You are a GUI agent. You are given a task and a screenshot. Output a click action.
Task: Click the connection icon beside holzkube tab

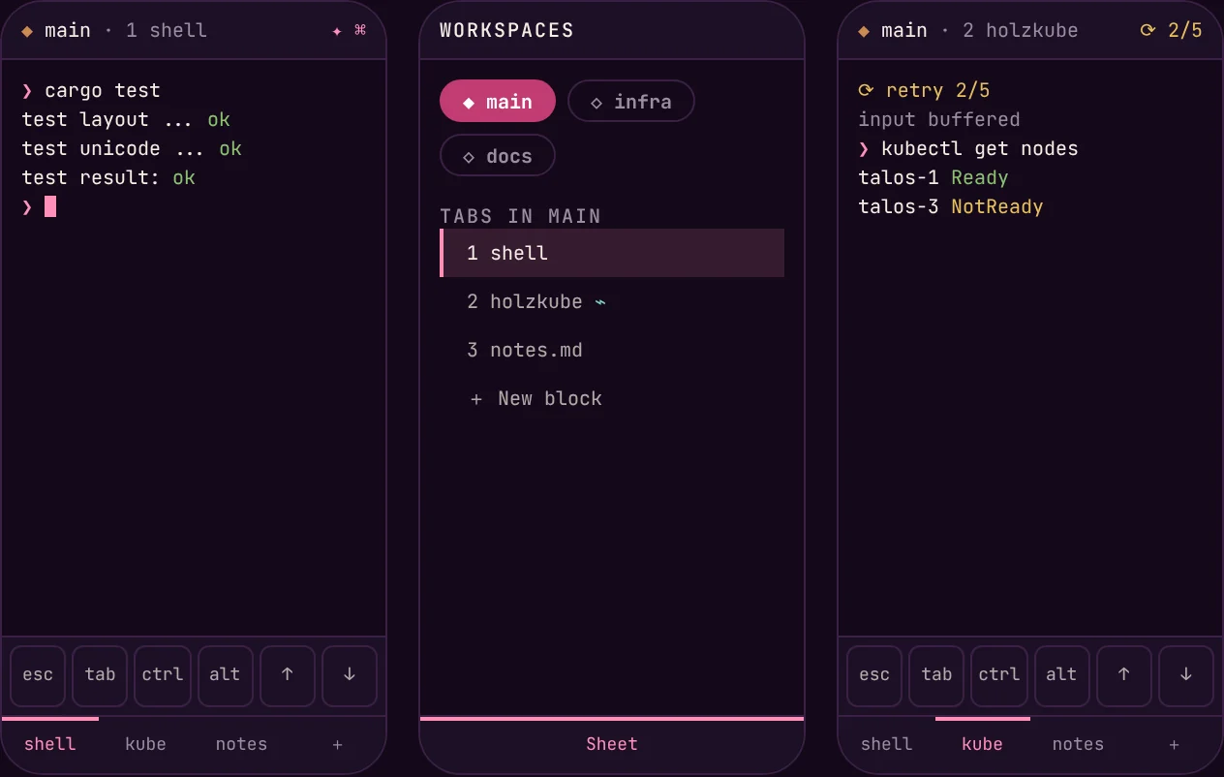click(x=600, y=301)
